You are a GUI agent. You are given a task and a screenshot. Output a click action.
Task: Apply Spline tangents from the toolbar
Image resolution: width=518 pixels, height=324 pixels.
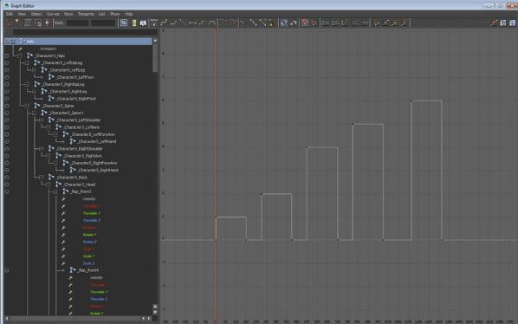tap(164, 23)
